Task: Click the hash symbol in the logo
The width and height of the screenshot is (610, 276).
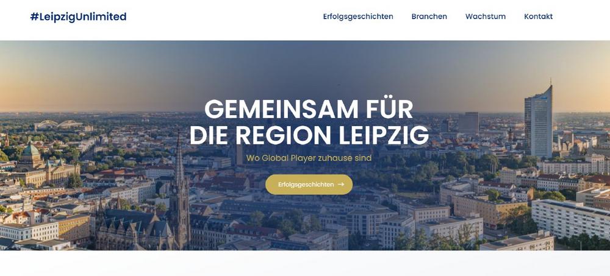Action: coord(34,16)
